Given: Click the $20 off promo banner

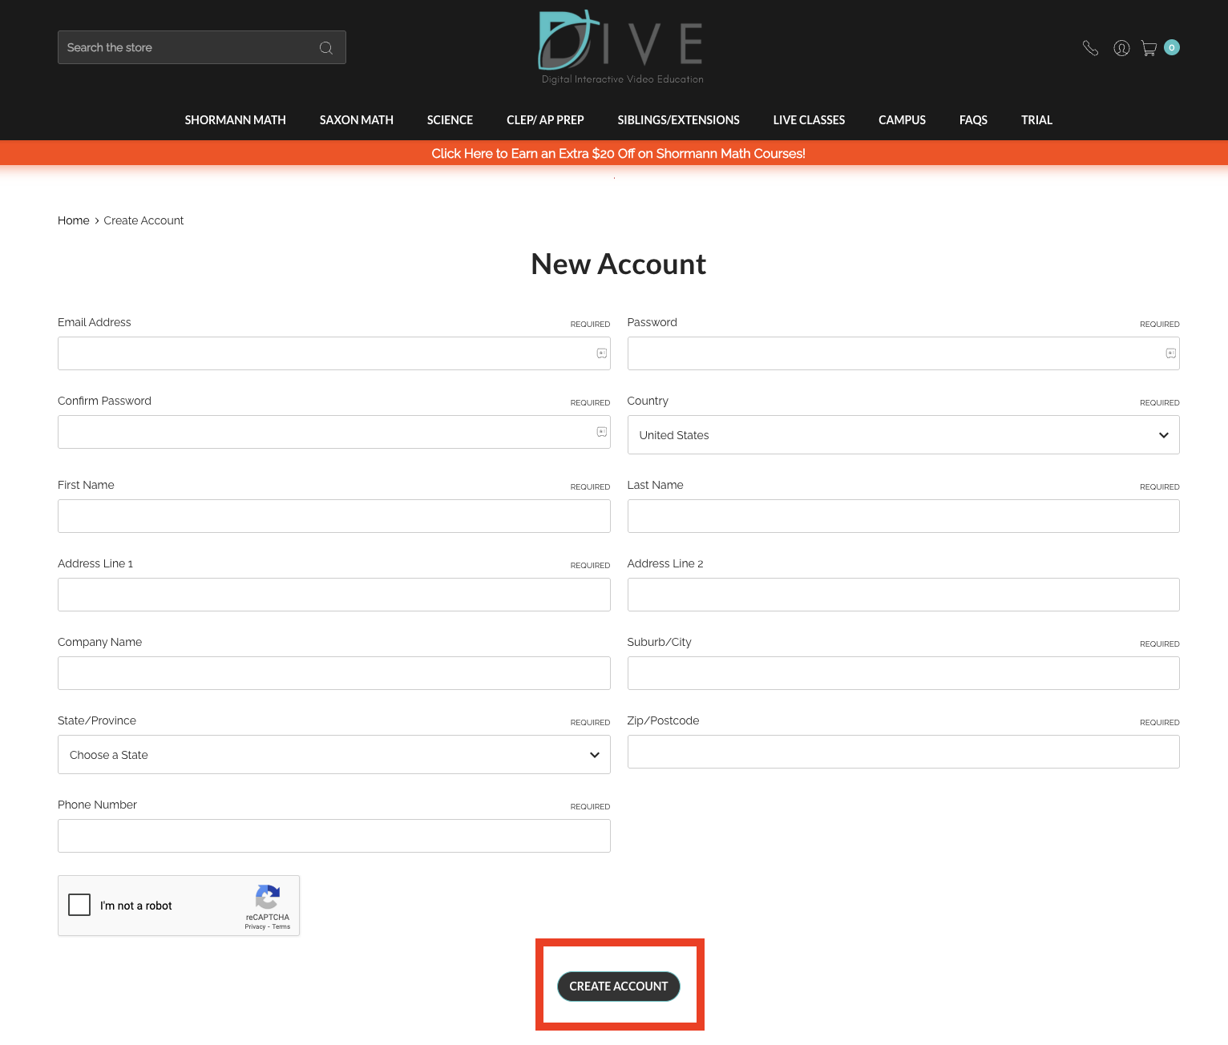Looking at the screenshot, I should 618,153.
